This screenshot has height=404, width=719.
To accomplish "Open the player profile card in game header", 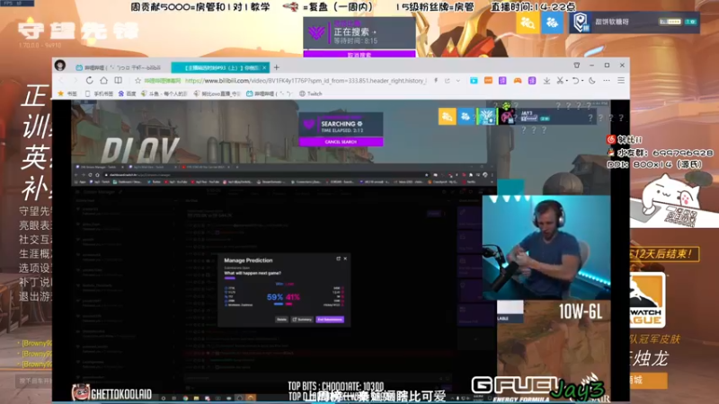I will 635,22.
